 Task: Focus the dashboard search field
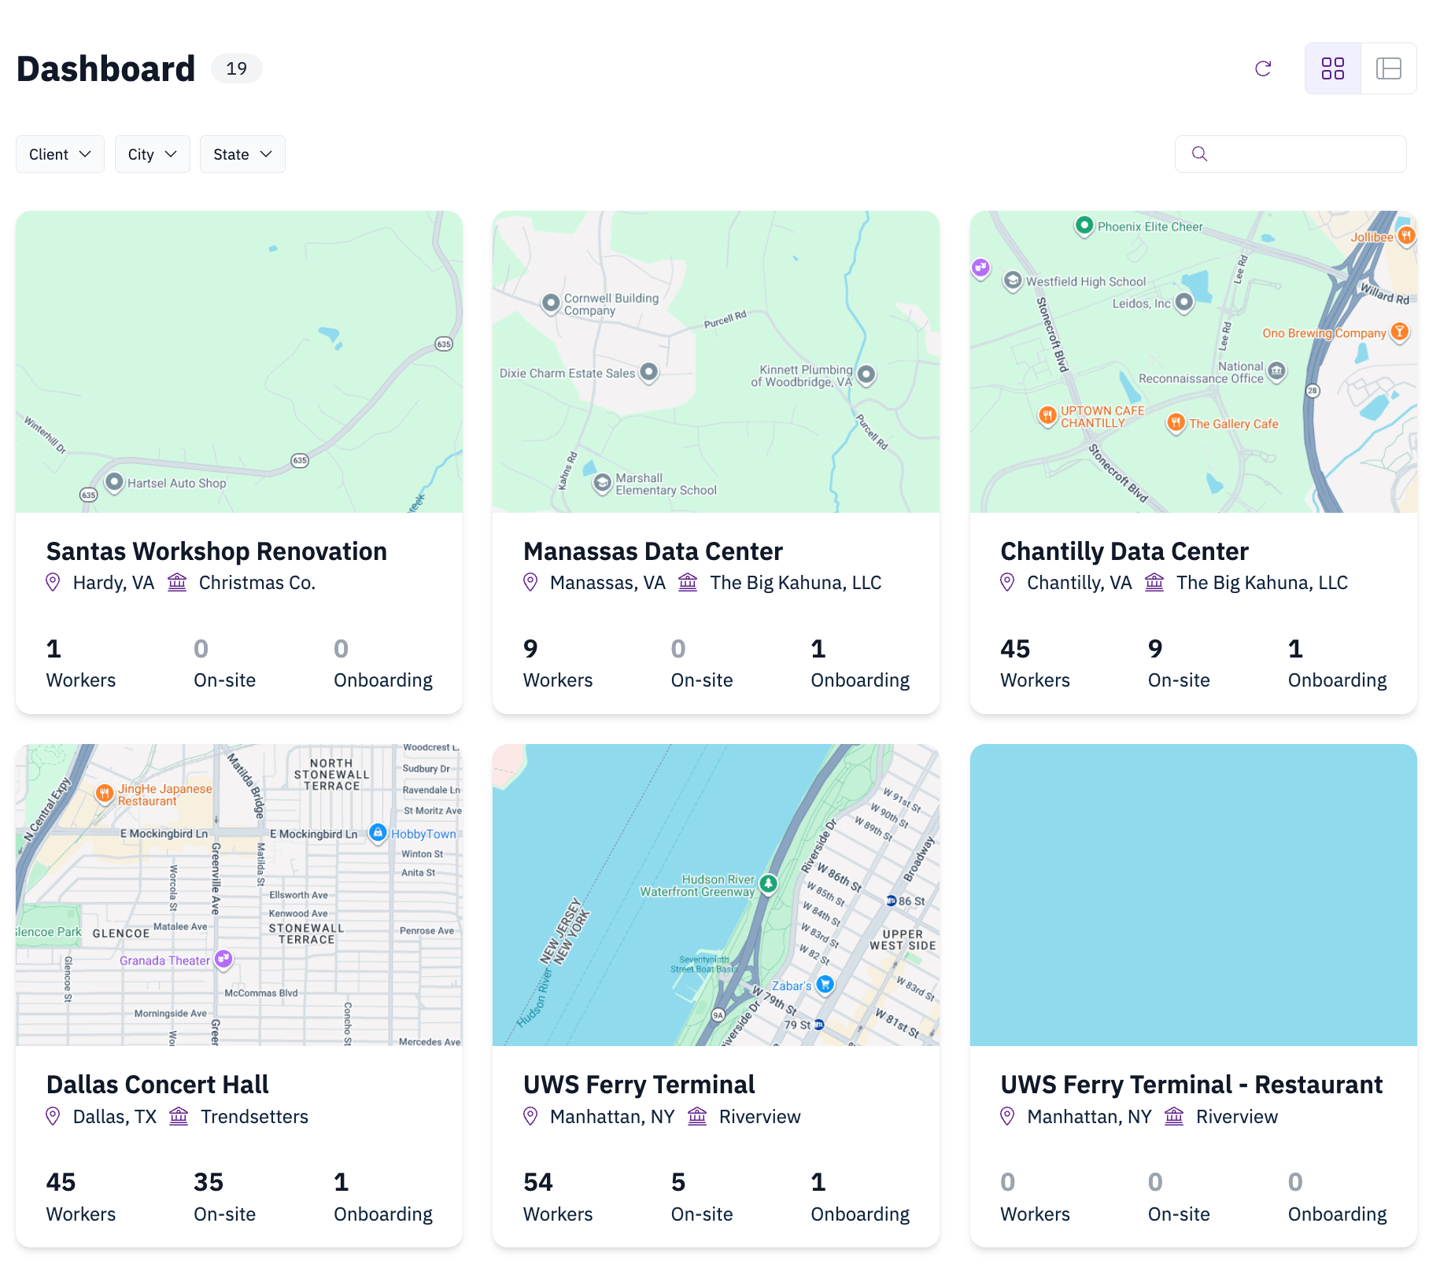[1290, 154]
